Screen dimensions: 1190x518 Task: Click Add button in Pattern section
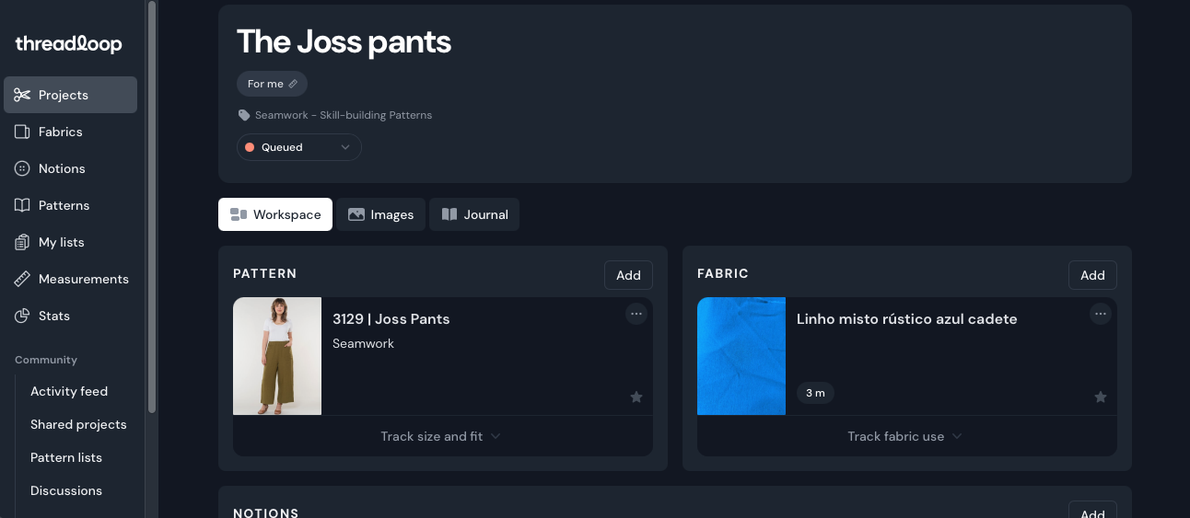[628, 275]
